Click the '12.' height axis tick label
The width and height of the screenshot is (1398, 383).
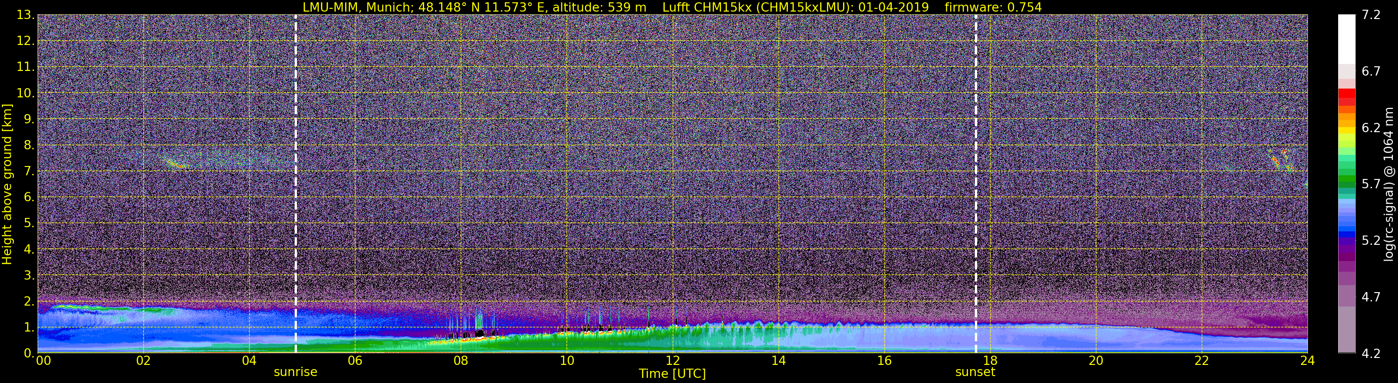26,41
